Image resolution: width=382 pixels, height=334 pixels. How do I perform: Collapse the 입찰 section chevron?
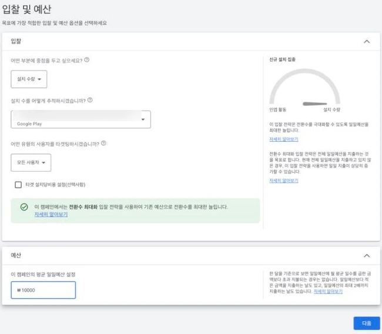click(367, 41)
